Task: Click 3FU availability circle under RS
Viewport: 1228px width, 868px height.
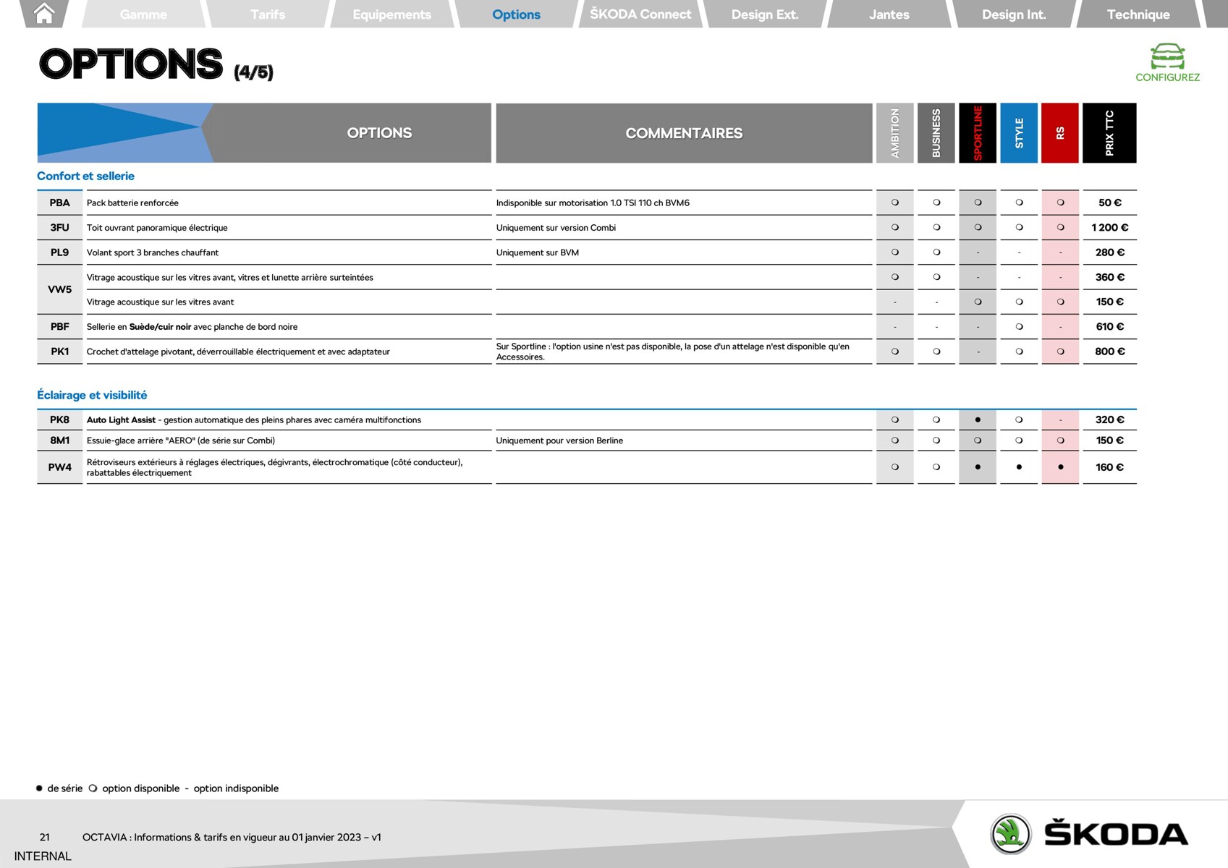Action: [1060, 227]
